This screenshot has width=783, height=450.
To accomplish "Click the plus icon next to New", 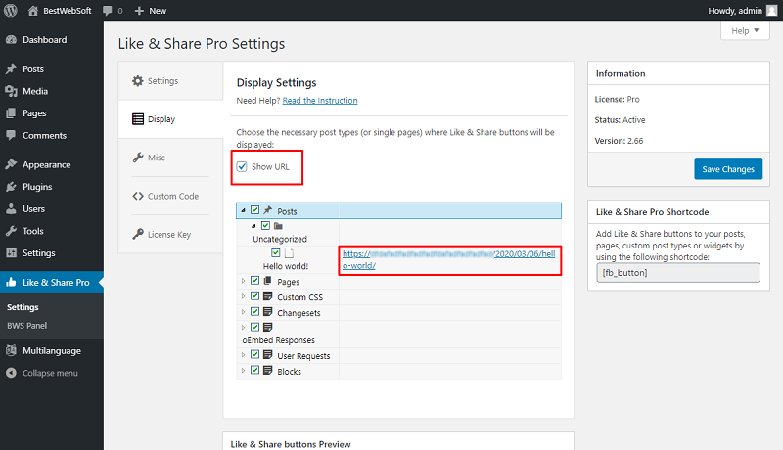I will click(x=139, y=11).
